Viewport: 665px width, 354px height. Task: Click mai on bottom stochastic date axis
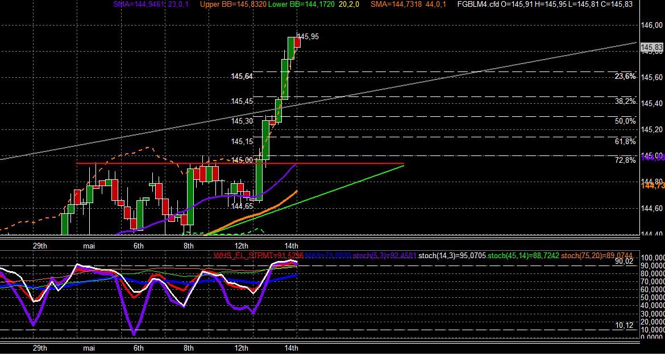click(x=89, y=348)
